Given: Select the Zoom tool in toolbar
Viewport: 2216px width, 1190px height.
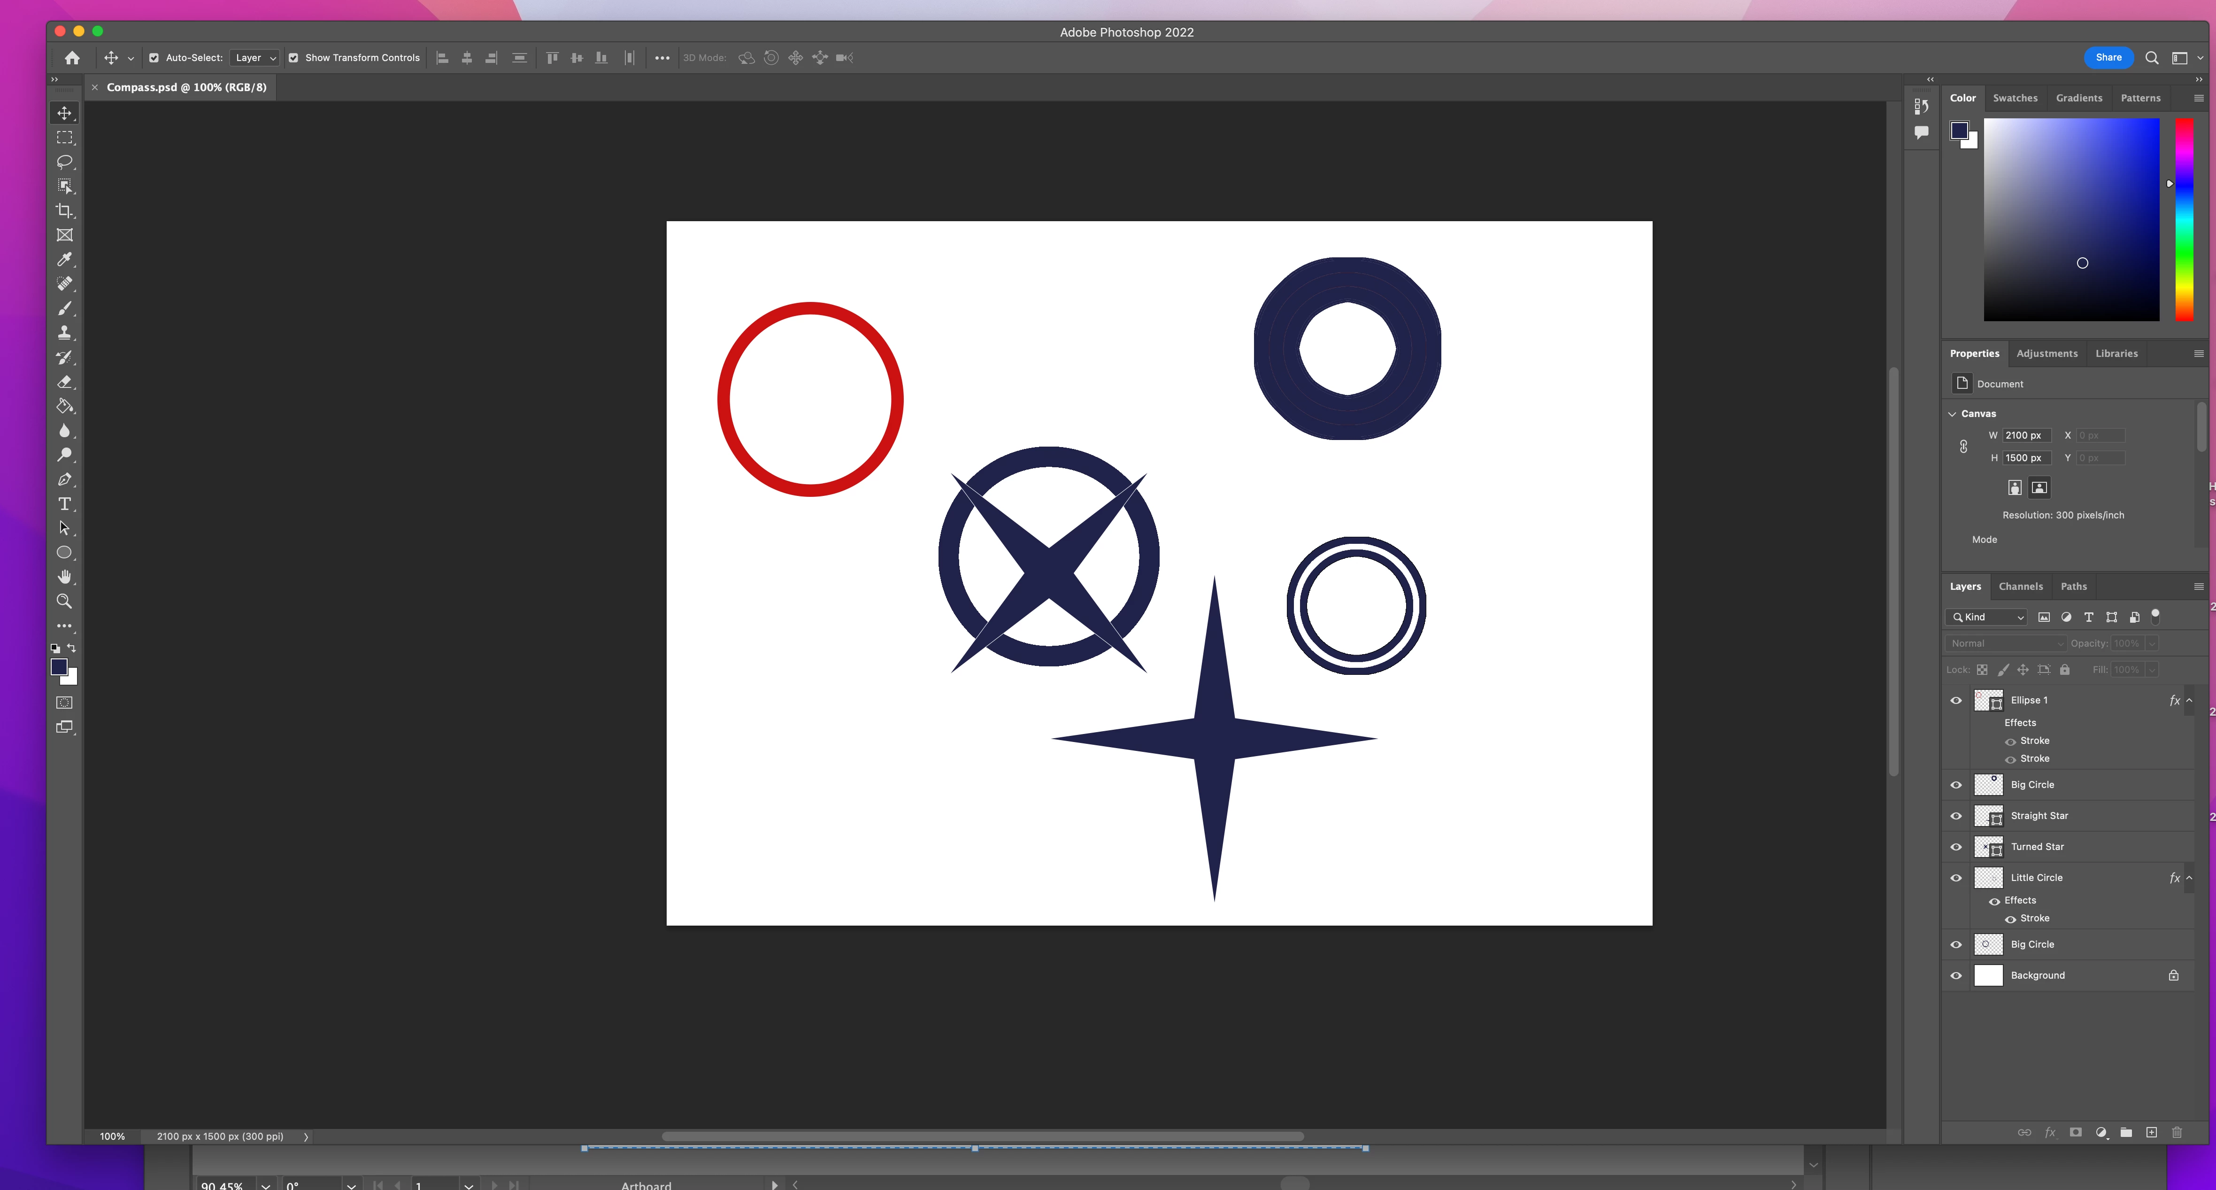Looking at the screenshot, I should click(64, 602).
